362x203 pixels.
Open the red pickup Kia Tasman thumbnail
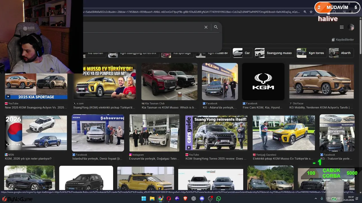pyautogui.click(x=169, y=81)
